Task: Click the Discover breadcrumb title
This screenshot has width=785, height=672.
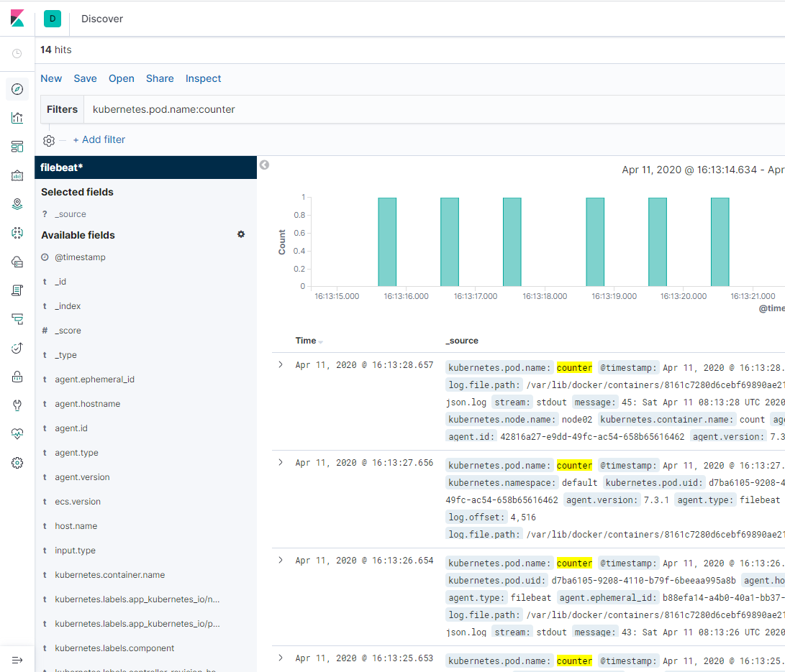Action: (102, 19)
